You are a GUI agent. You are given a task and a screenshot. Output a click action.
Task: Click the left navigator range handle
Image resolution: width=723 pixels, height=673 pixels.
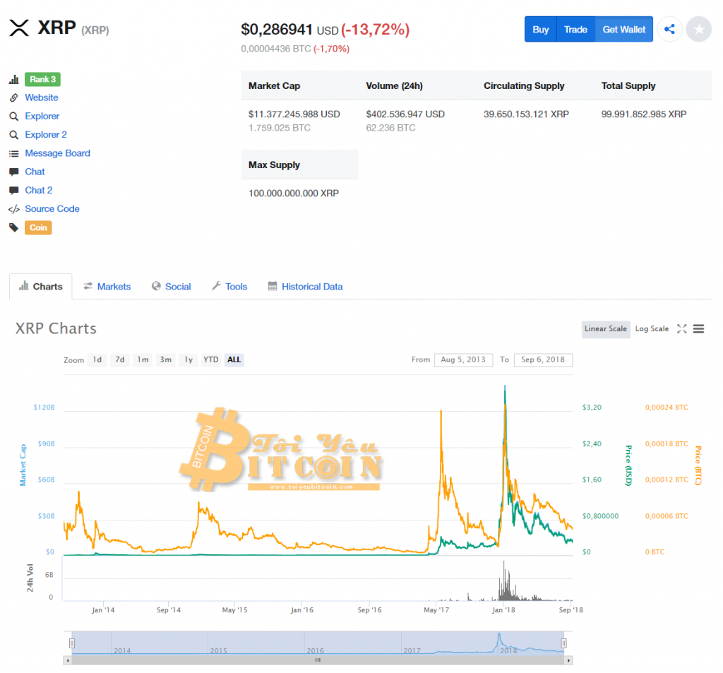[x=72, y=643]
